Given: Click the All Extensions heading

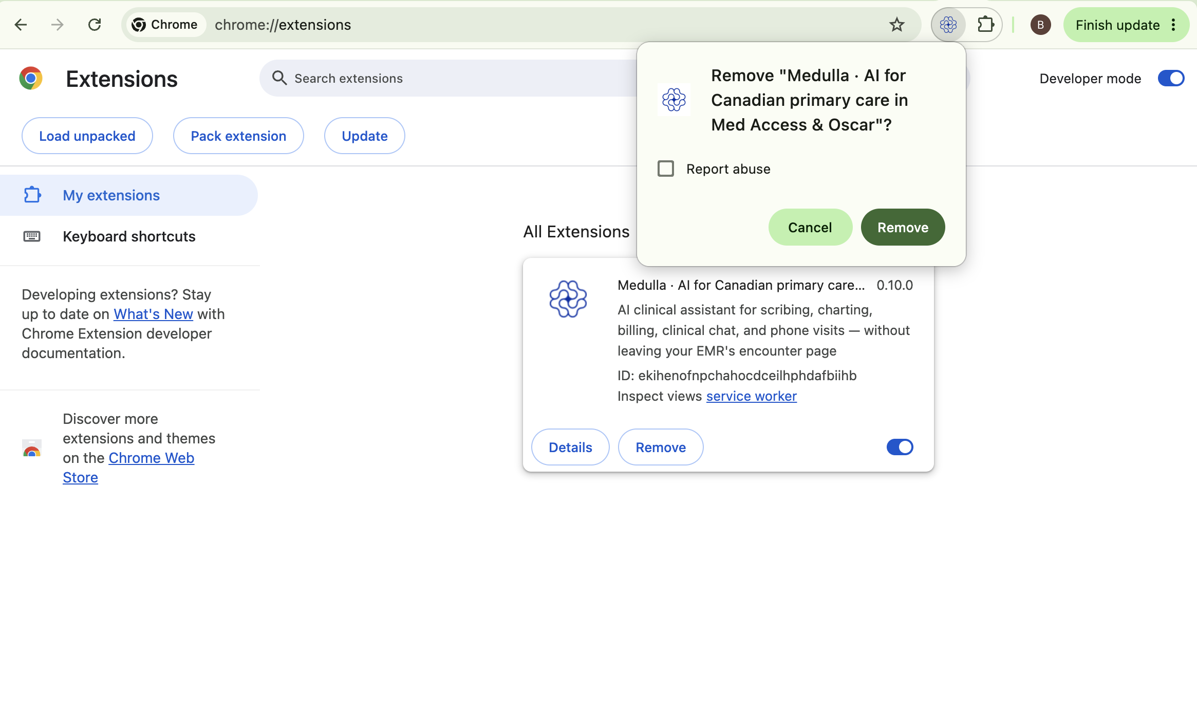Looking at the screenshot, I should coord(576,232).
